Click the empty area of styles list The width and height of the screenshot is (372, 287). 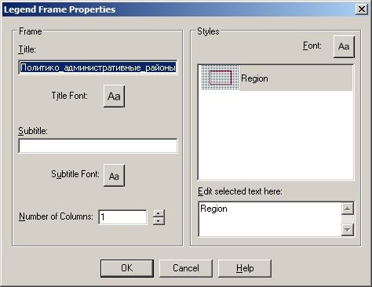click(x=275, y=135)
